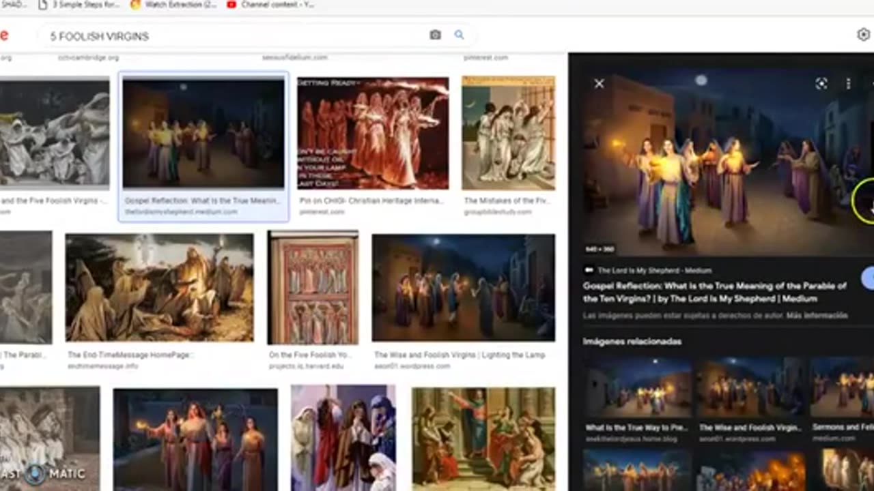Click the 'The End-TimeMessage HomePage' caption
This screenshot has height=491, width=874.
[x=130, y=355]
